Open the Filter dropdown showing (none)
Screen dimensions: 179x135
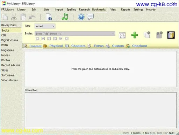coord(45,26)
